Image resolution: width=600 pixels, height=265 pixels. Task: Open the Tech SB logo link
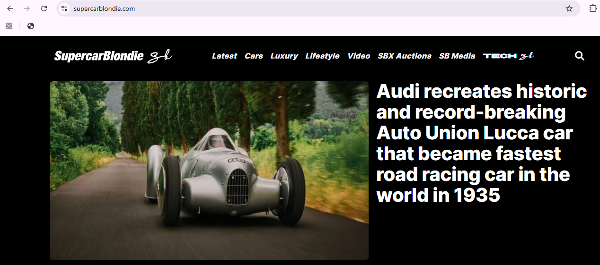(509, 56)
